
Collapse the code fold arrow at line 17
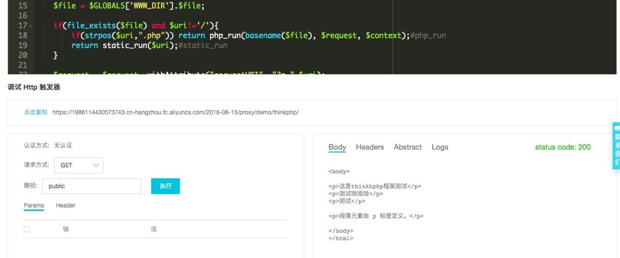click(30, 26)
